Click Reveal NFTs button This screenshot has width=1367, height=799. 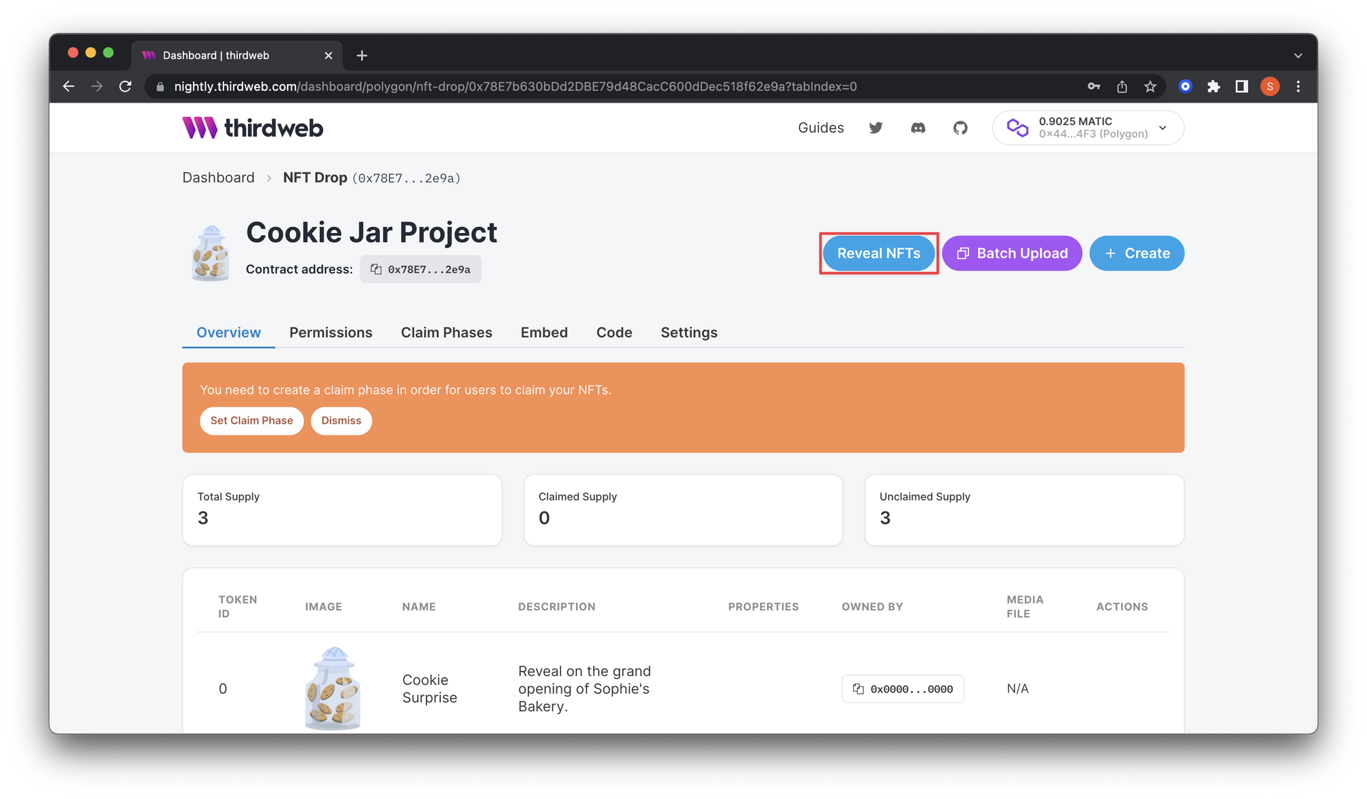click(x=878, y=254)
